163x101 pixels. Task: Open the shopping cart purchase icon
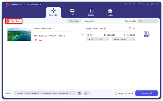tap(126, 4)
